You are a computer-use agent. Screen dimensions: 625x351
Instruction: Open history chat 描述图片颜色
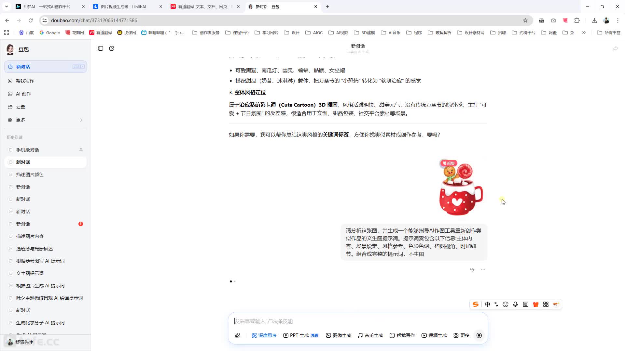click(46, 175)
